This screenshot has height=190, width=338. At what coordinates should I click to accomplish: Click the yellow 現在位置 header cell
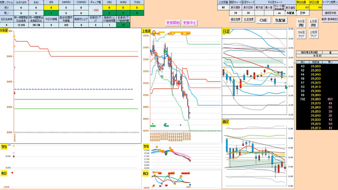[x=303, y=2]
